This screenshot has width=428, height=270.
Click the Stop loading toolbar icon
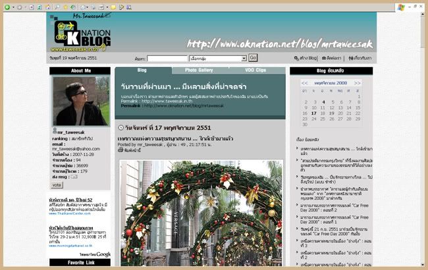(x=32, y=7)
